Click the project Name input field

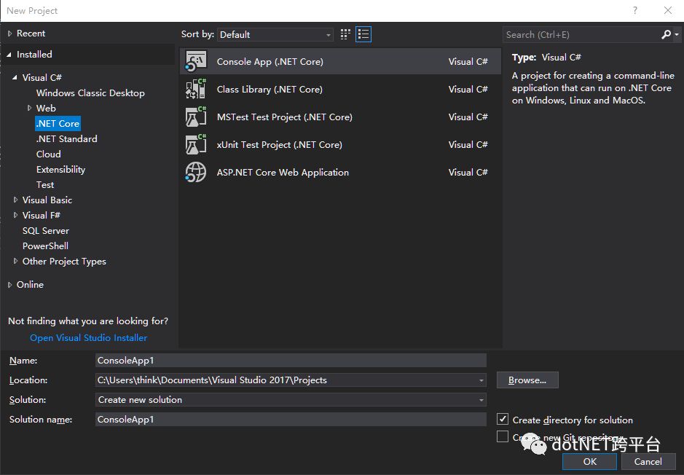pos(291,361)
